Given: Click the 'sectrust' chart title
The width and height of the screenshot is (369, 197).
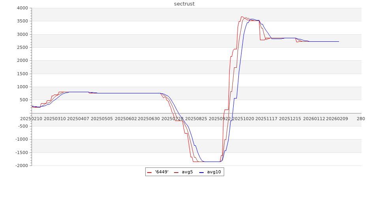Looking at the screenshot, I should click(184, 4).
